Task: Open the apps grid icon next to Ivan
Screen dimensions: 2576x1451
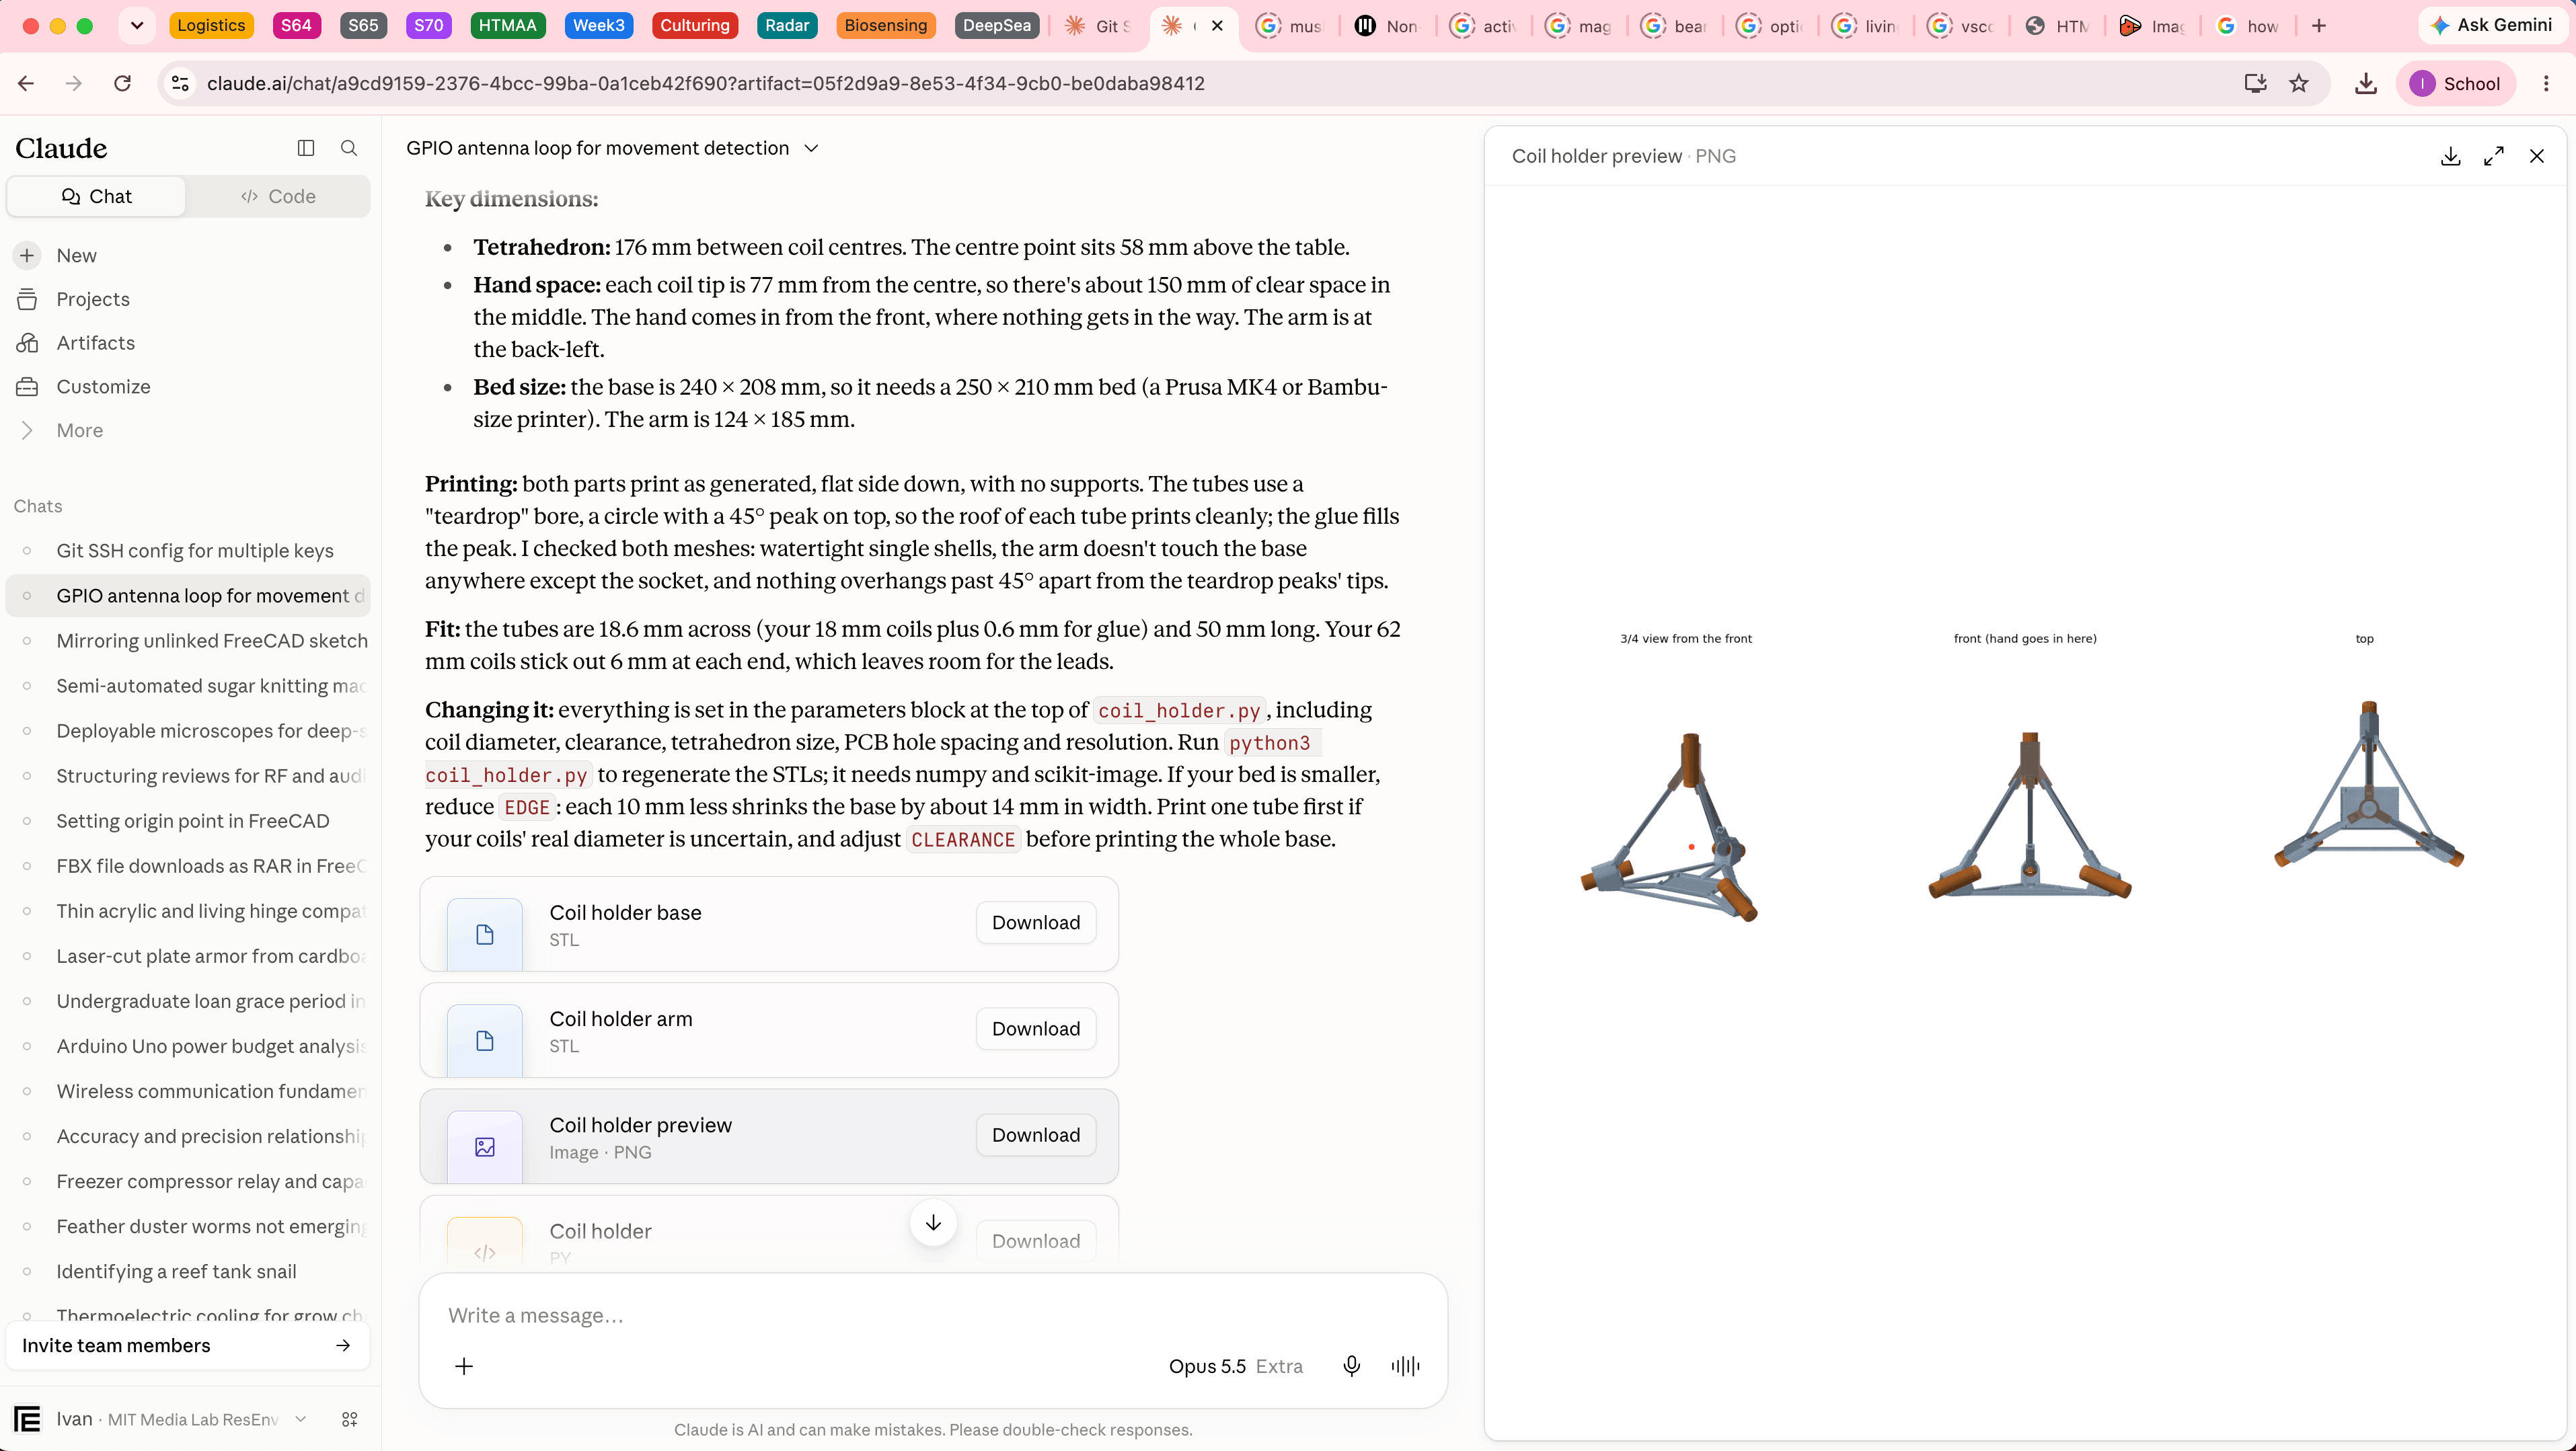Action: 350,1419
